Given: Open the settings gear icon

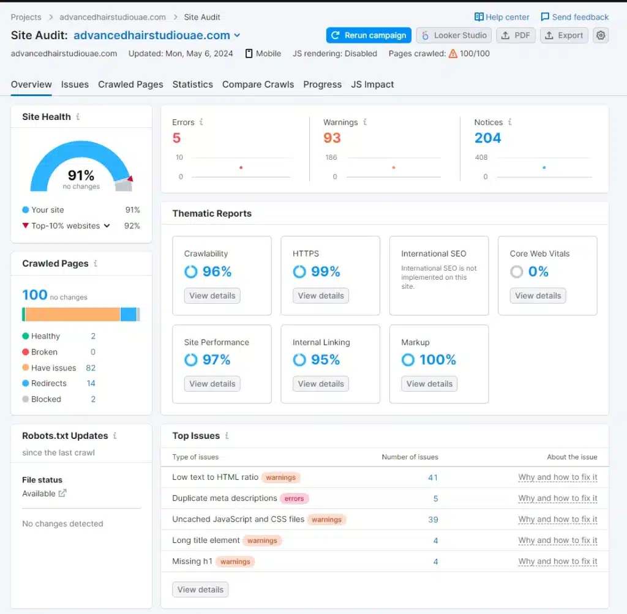Looking at the screenshot, I should pos(601,36).
